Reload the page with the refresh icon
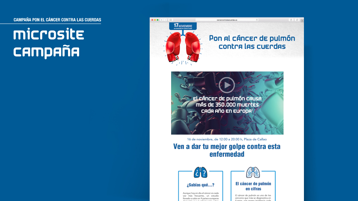The height and width of the screenshot is (201, 358). coord(257,20)
